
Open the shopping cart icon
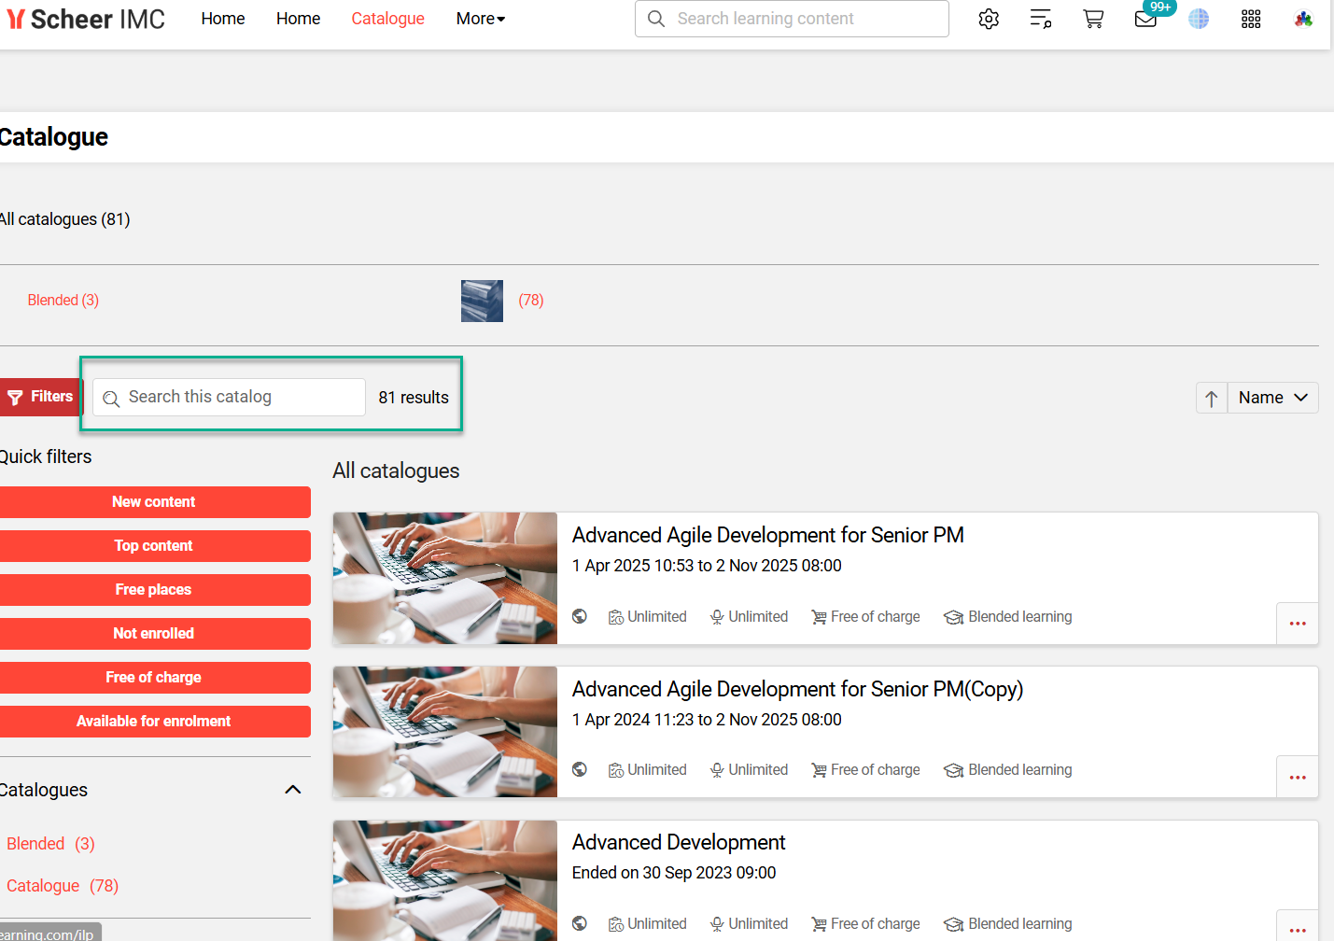[1093, 19]
